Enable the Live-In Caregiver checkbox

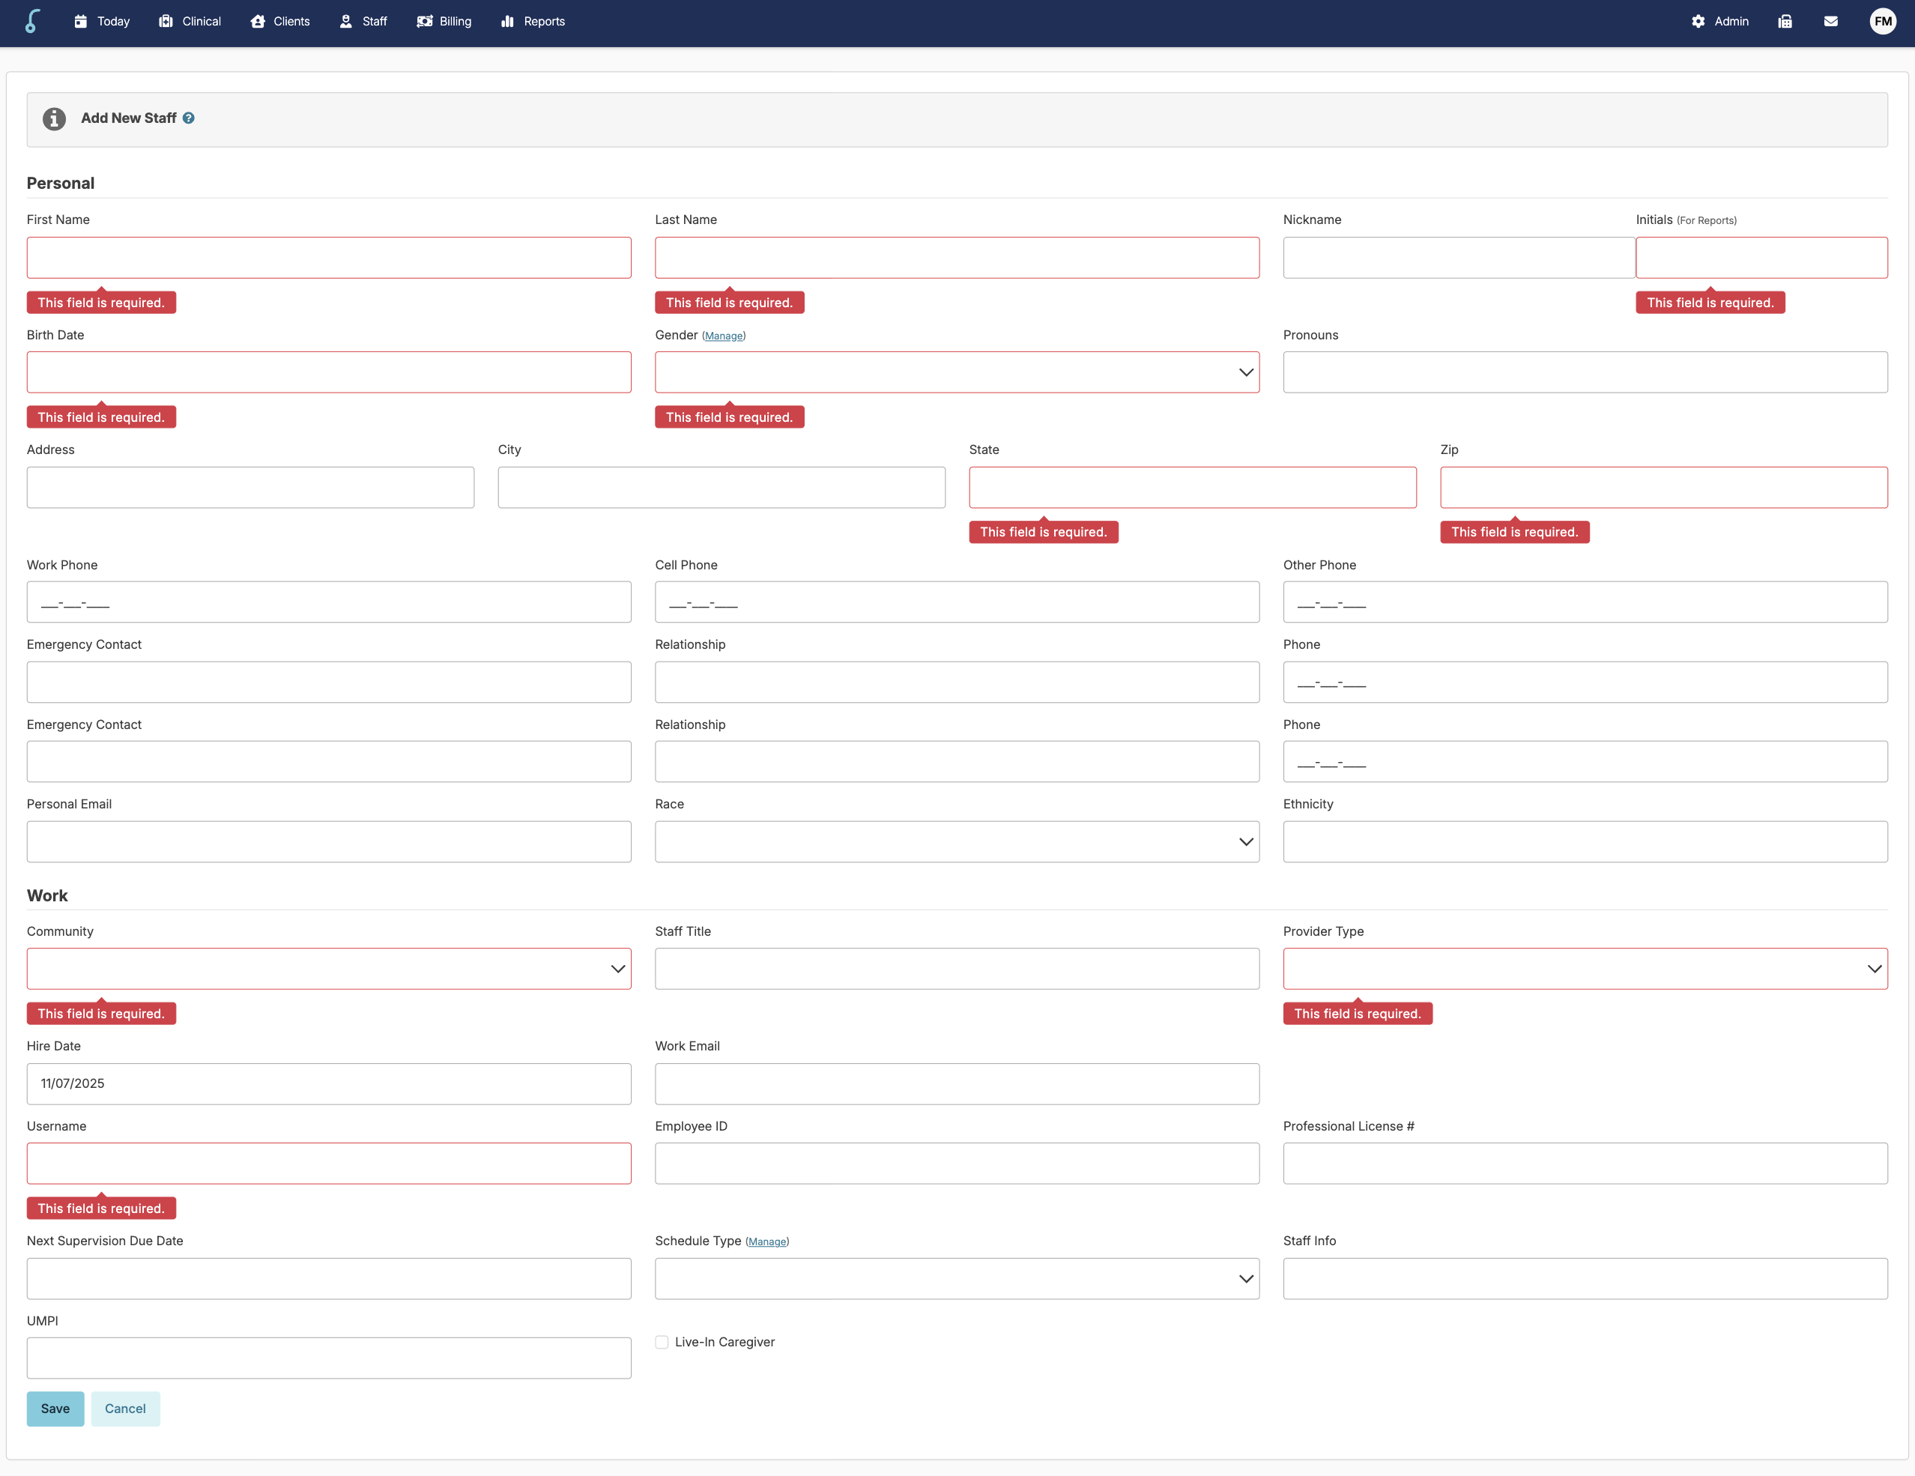pyautogui.click(x=662, y=1342)
